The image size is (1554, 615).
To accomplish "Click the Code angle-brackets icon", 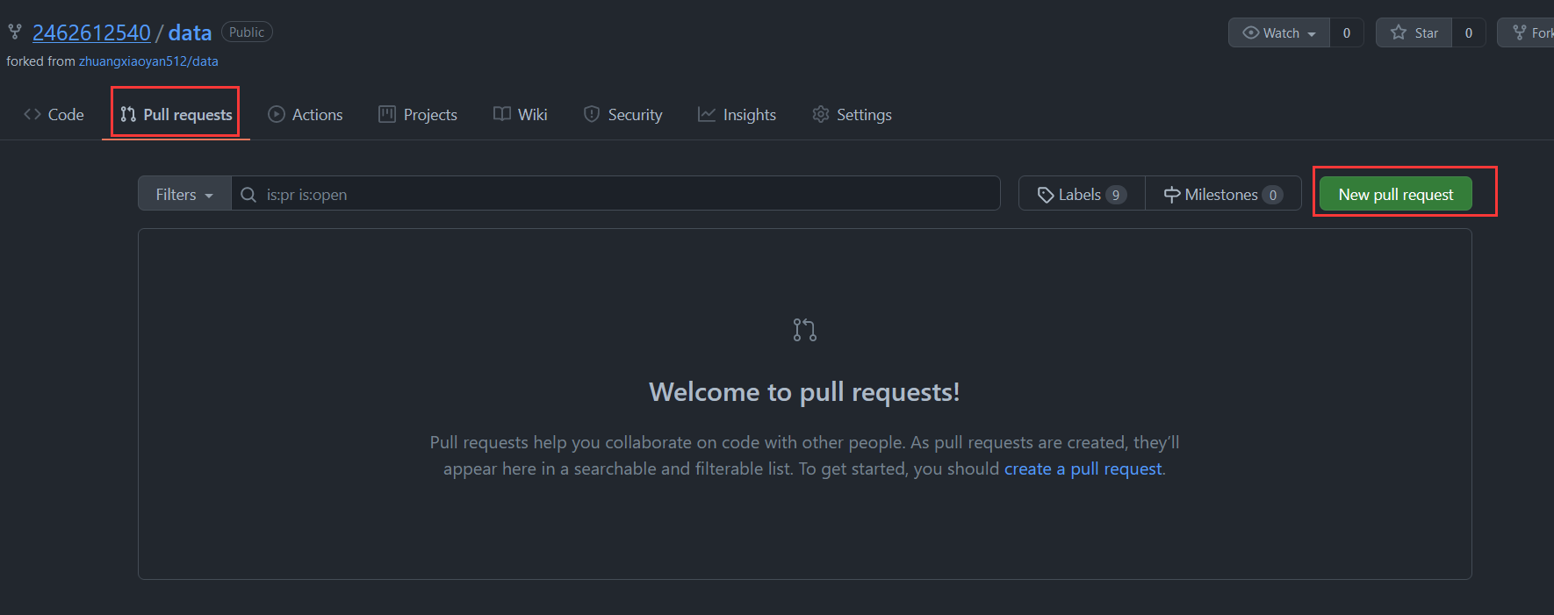I will point(32,114).
